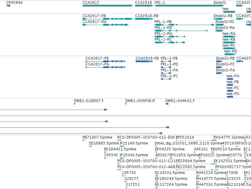The image size is (251, 189).
Task: Select RC0-DP0005-150700-012-E06 EST
Action: tap(119, 140)
